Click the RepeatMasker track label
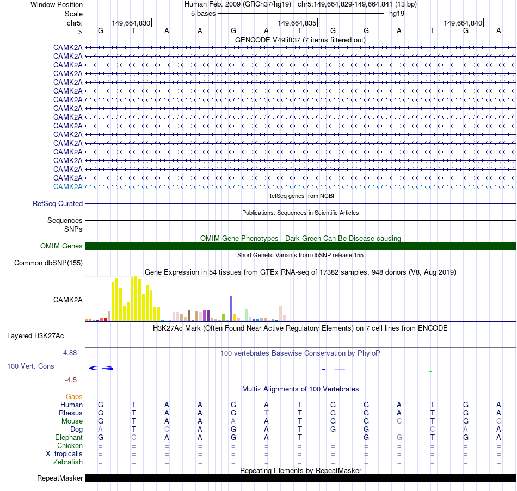 coord(60,478)
